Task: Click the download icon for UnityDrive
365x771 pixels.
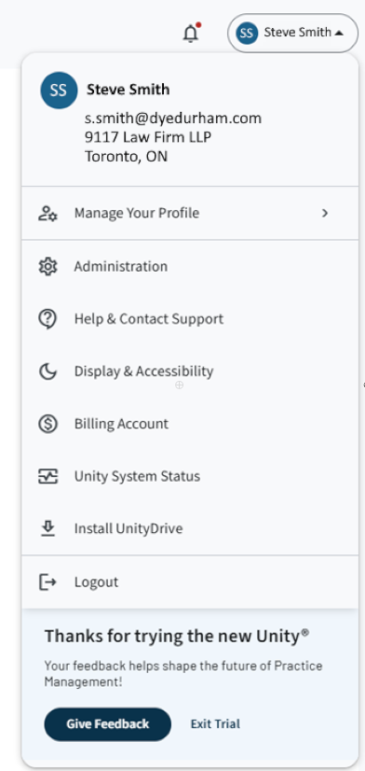Action: pyautogui.click(x=47, y=529)
